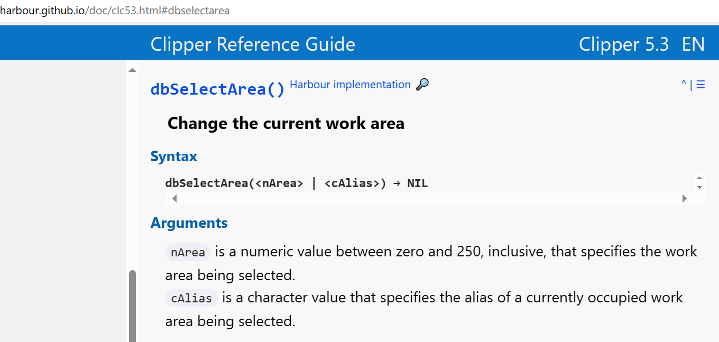Open the hamburger index menu icon
Screen dimensions: 719x342
(700, 85)
